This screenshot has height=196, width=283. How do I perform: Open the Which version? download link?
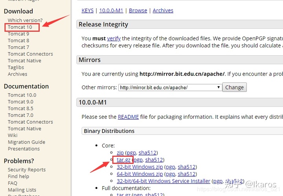coord(25,20)
